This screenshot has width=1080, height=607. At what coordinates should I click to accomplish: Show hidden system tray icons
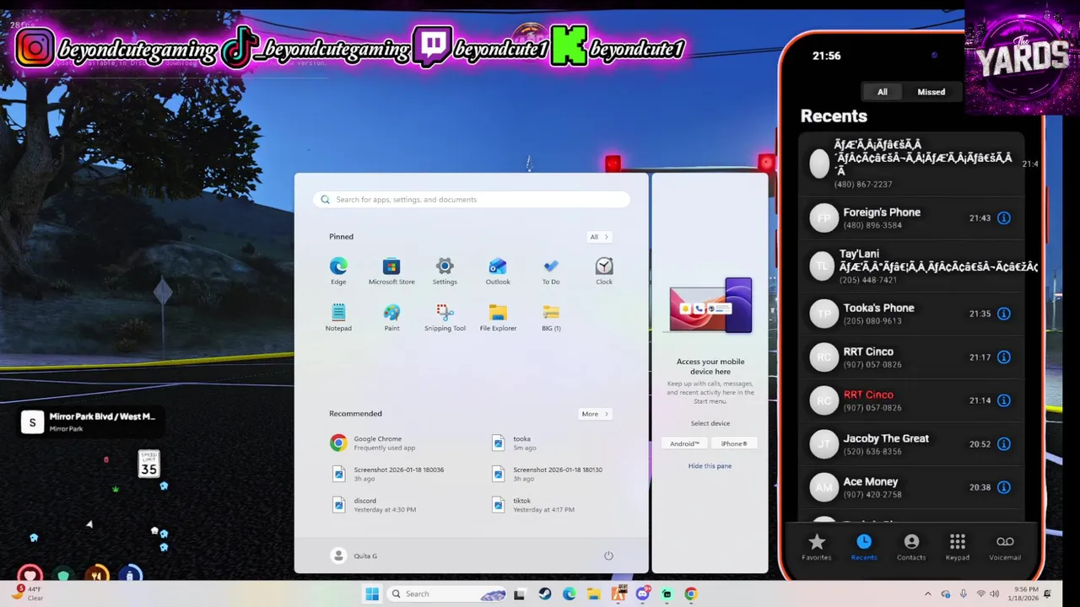(x=928, y=594)
